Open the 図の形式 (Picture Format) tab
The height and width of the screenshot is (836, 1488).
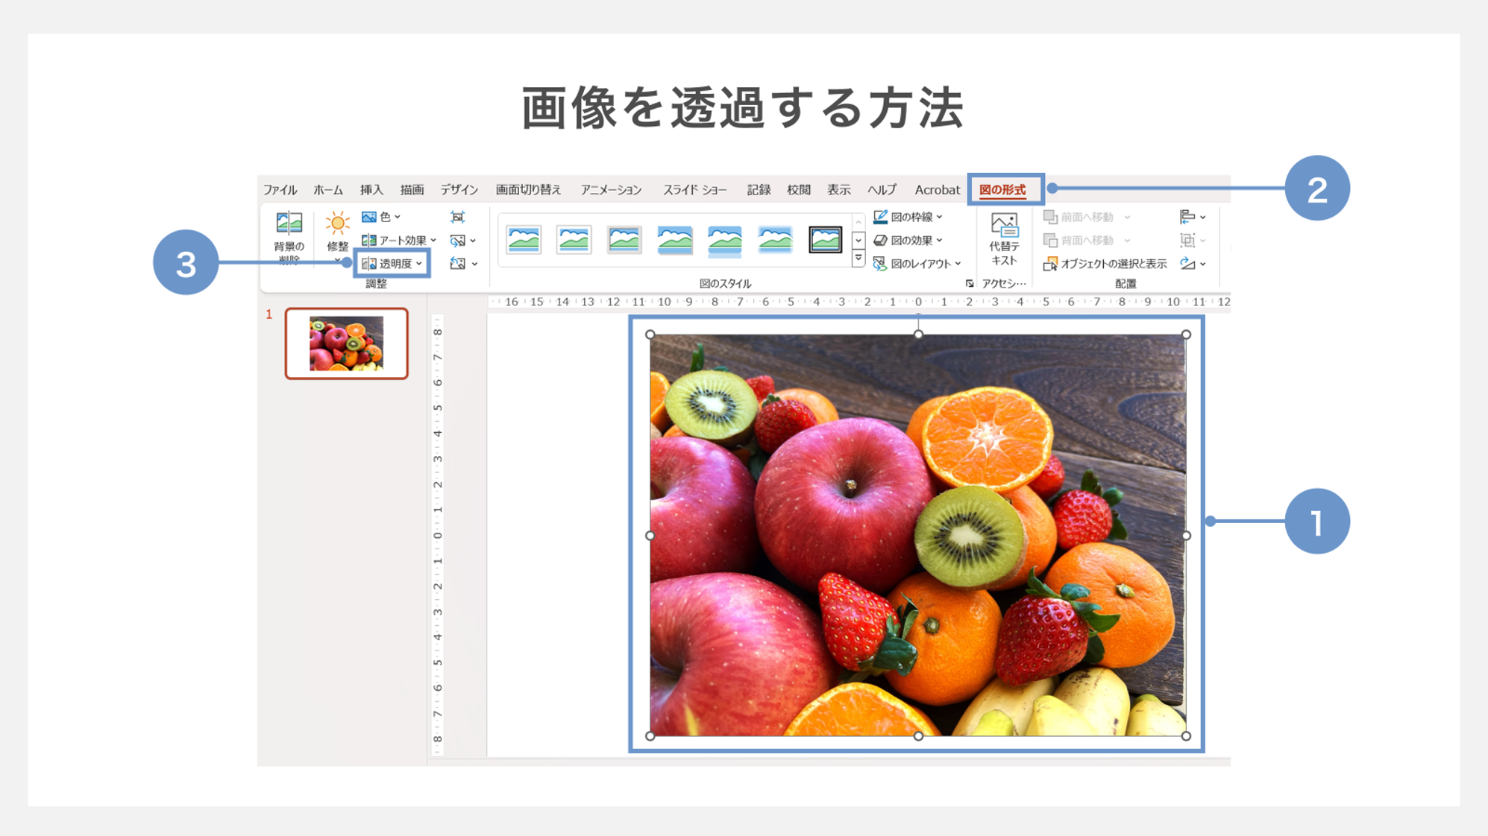(1002, 190)
